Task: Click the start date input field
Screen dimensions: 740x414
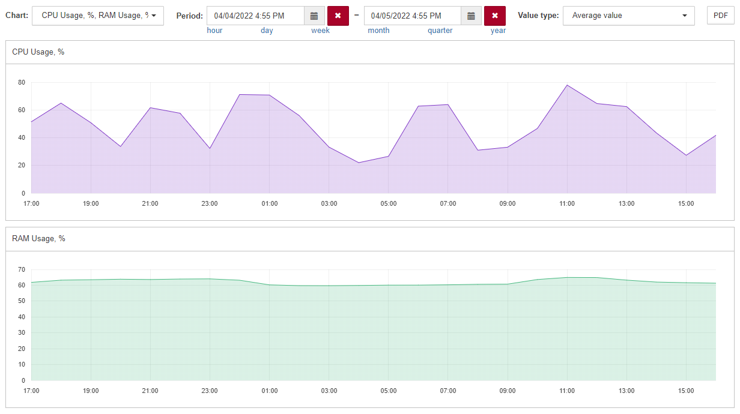Action: coord(255,16)
